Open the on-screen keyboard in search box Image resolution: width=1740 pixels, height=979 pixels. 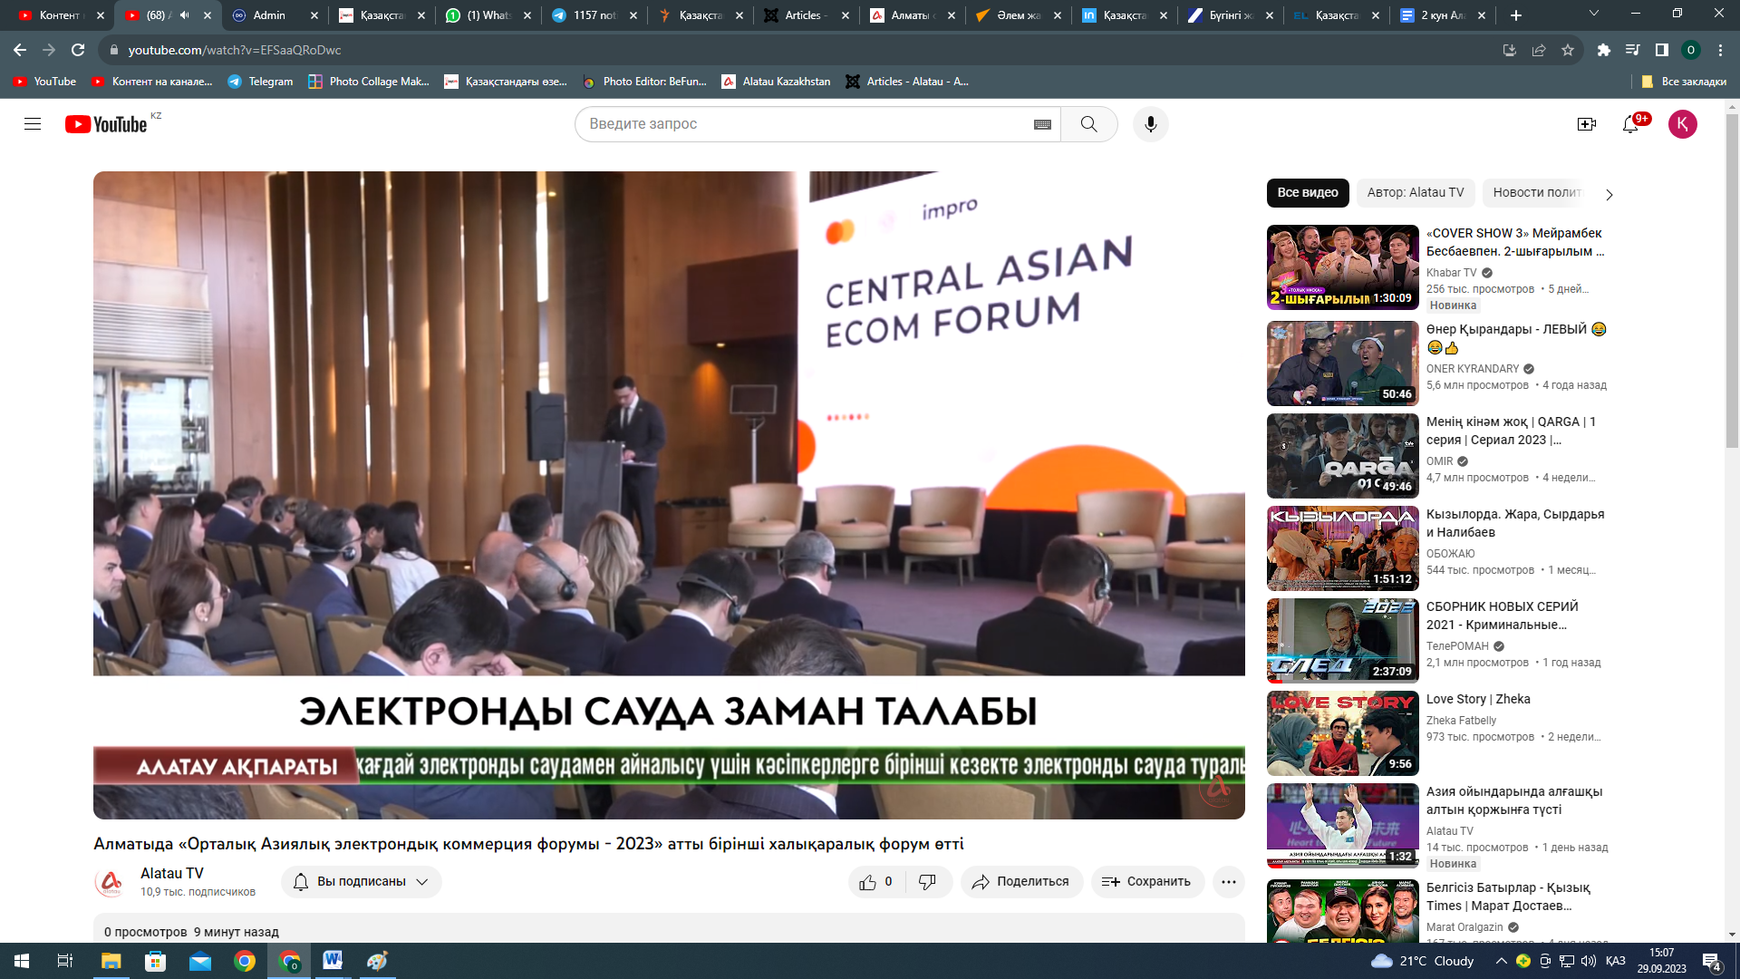coord(1042,124)
